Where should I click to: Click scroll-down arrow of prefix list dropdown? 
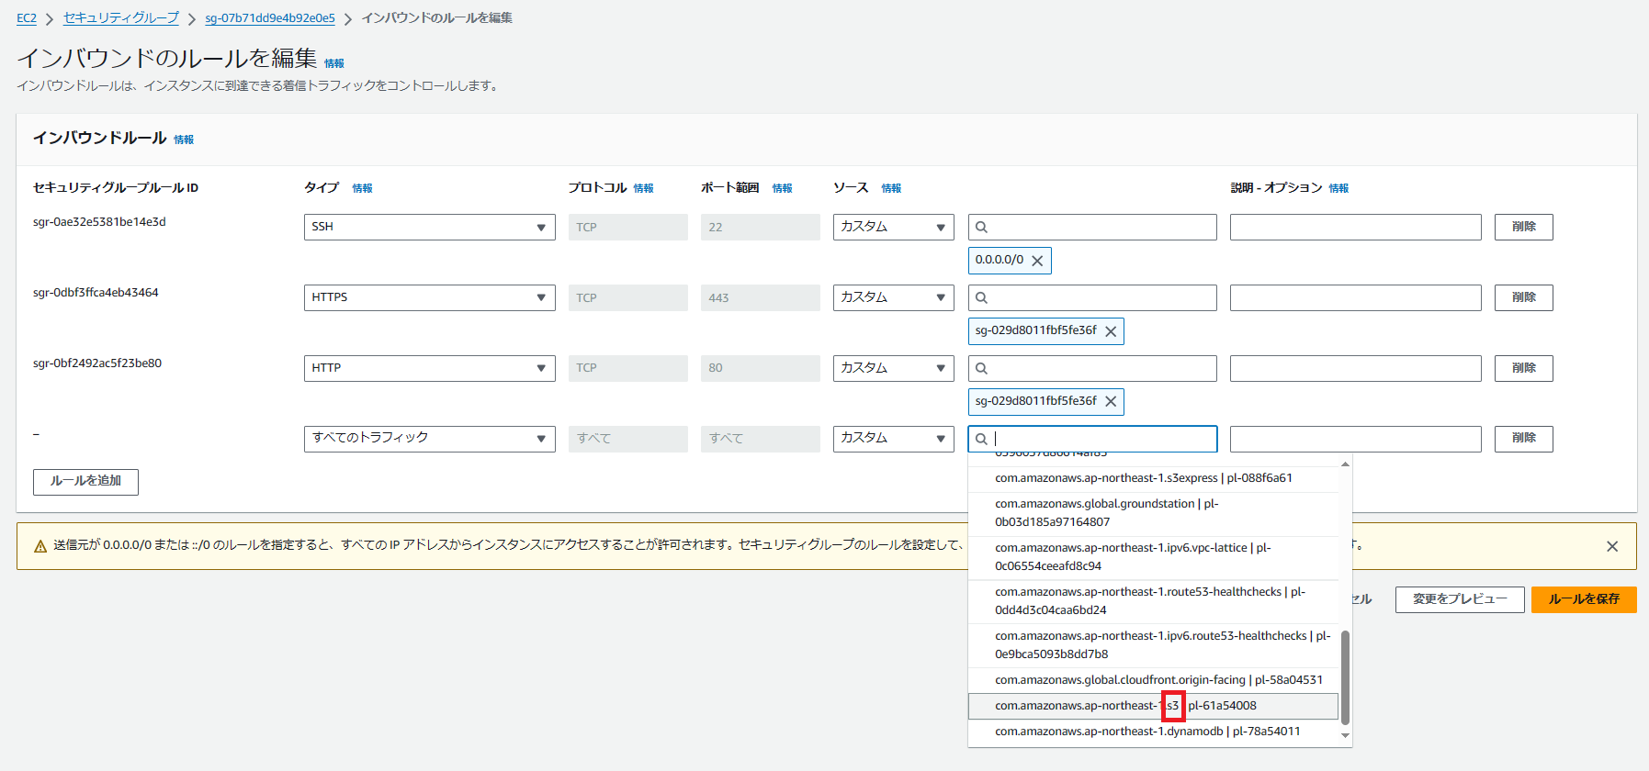(x=1345, y=735)
